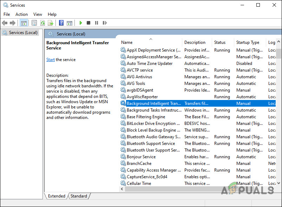The width and height of the screenshot is (282, 207).
Task: Click the Export List toolbar icon
Action: click(x=51, y=23)
